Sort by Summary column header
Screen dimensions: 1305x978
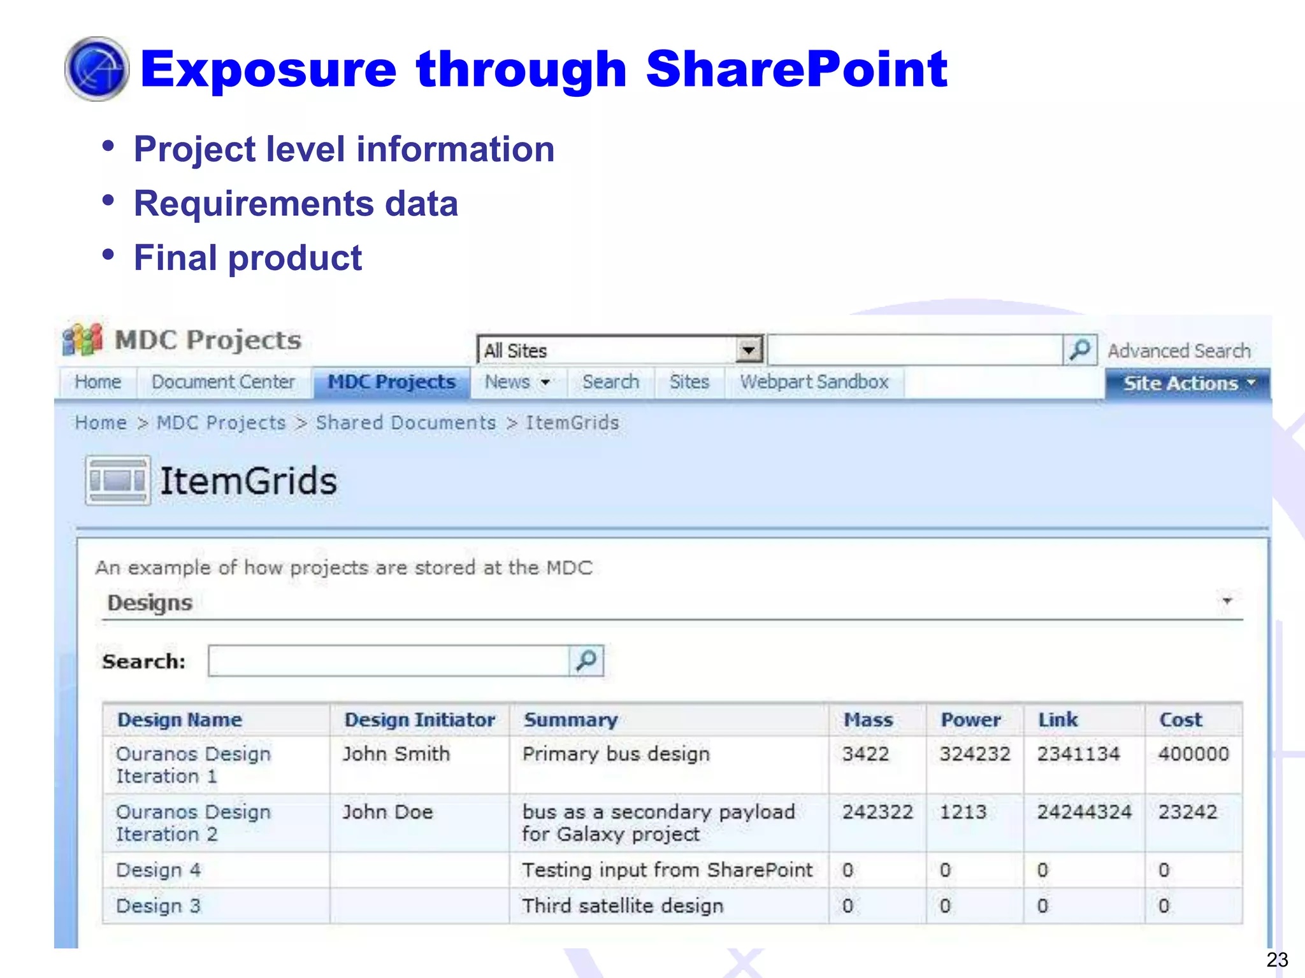(x=571, y=719)
